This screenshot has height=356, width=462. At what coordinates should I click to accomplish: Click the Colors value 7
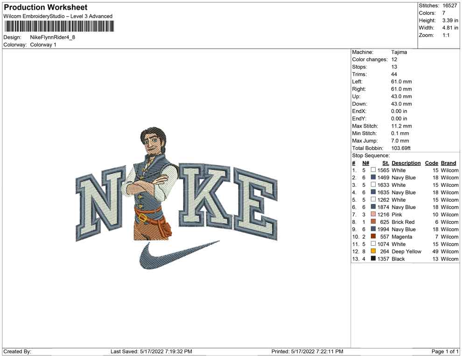point(443,13)
